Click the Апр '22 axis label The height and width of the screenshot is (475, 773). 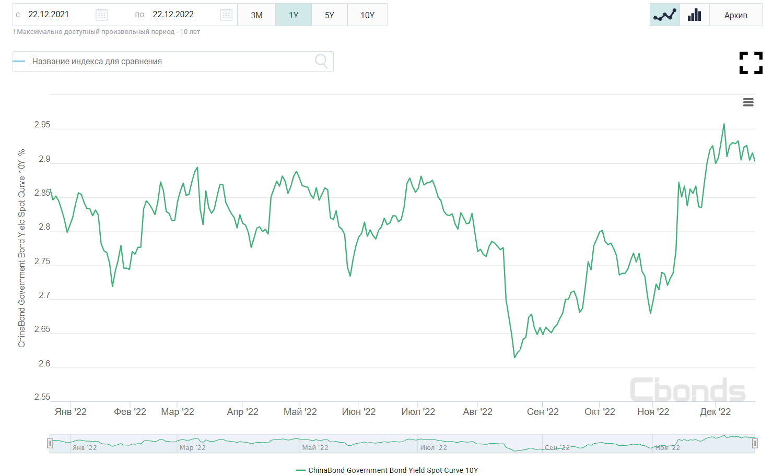[x=242, y=412]
